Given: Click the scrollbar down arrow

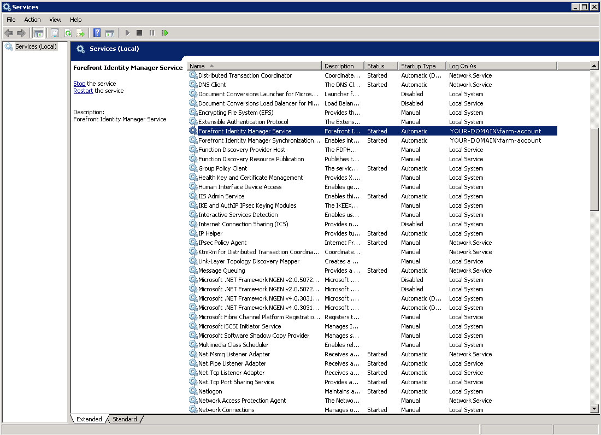Looking at the screenshot, I should click(594, 409).
